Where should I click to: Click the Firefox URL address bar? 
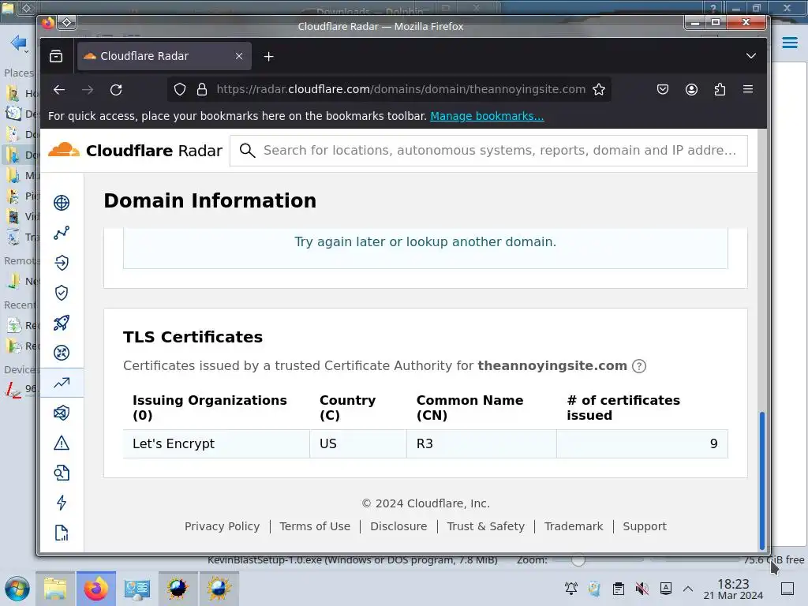coord(400,90)
